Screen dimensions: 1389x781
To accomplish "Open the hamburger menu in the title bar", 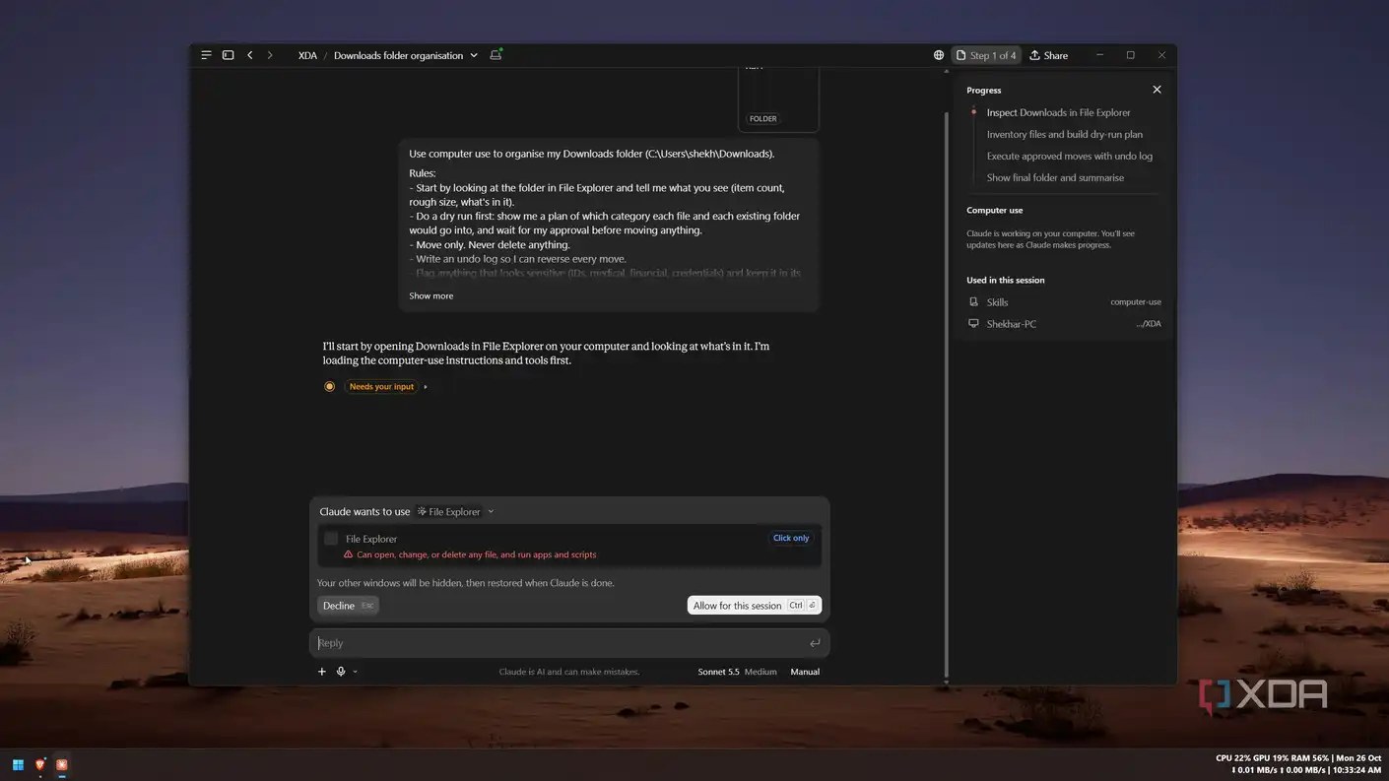I will point(206,55).
